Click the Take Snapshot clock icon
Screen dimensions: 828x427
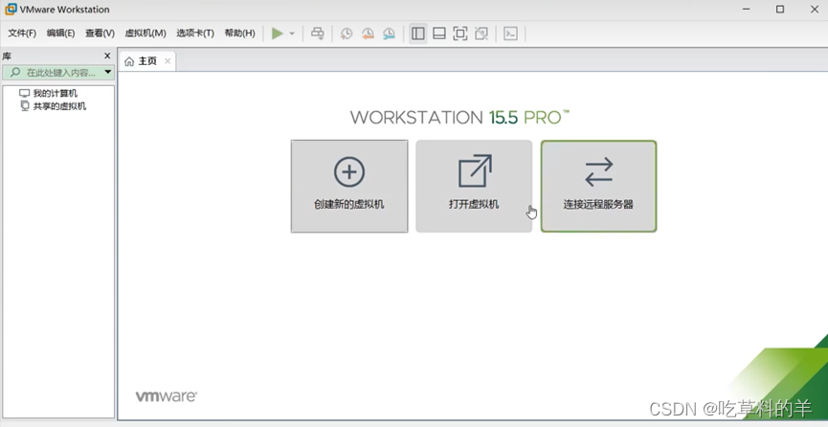[347, 34]
